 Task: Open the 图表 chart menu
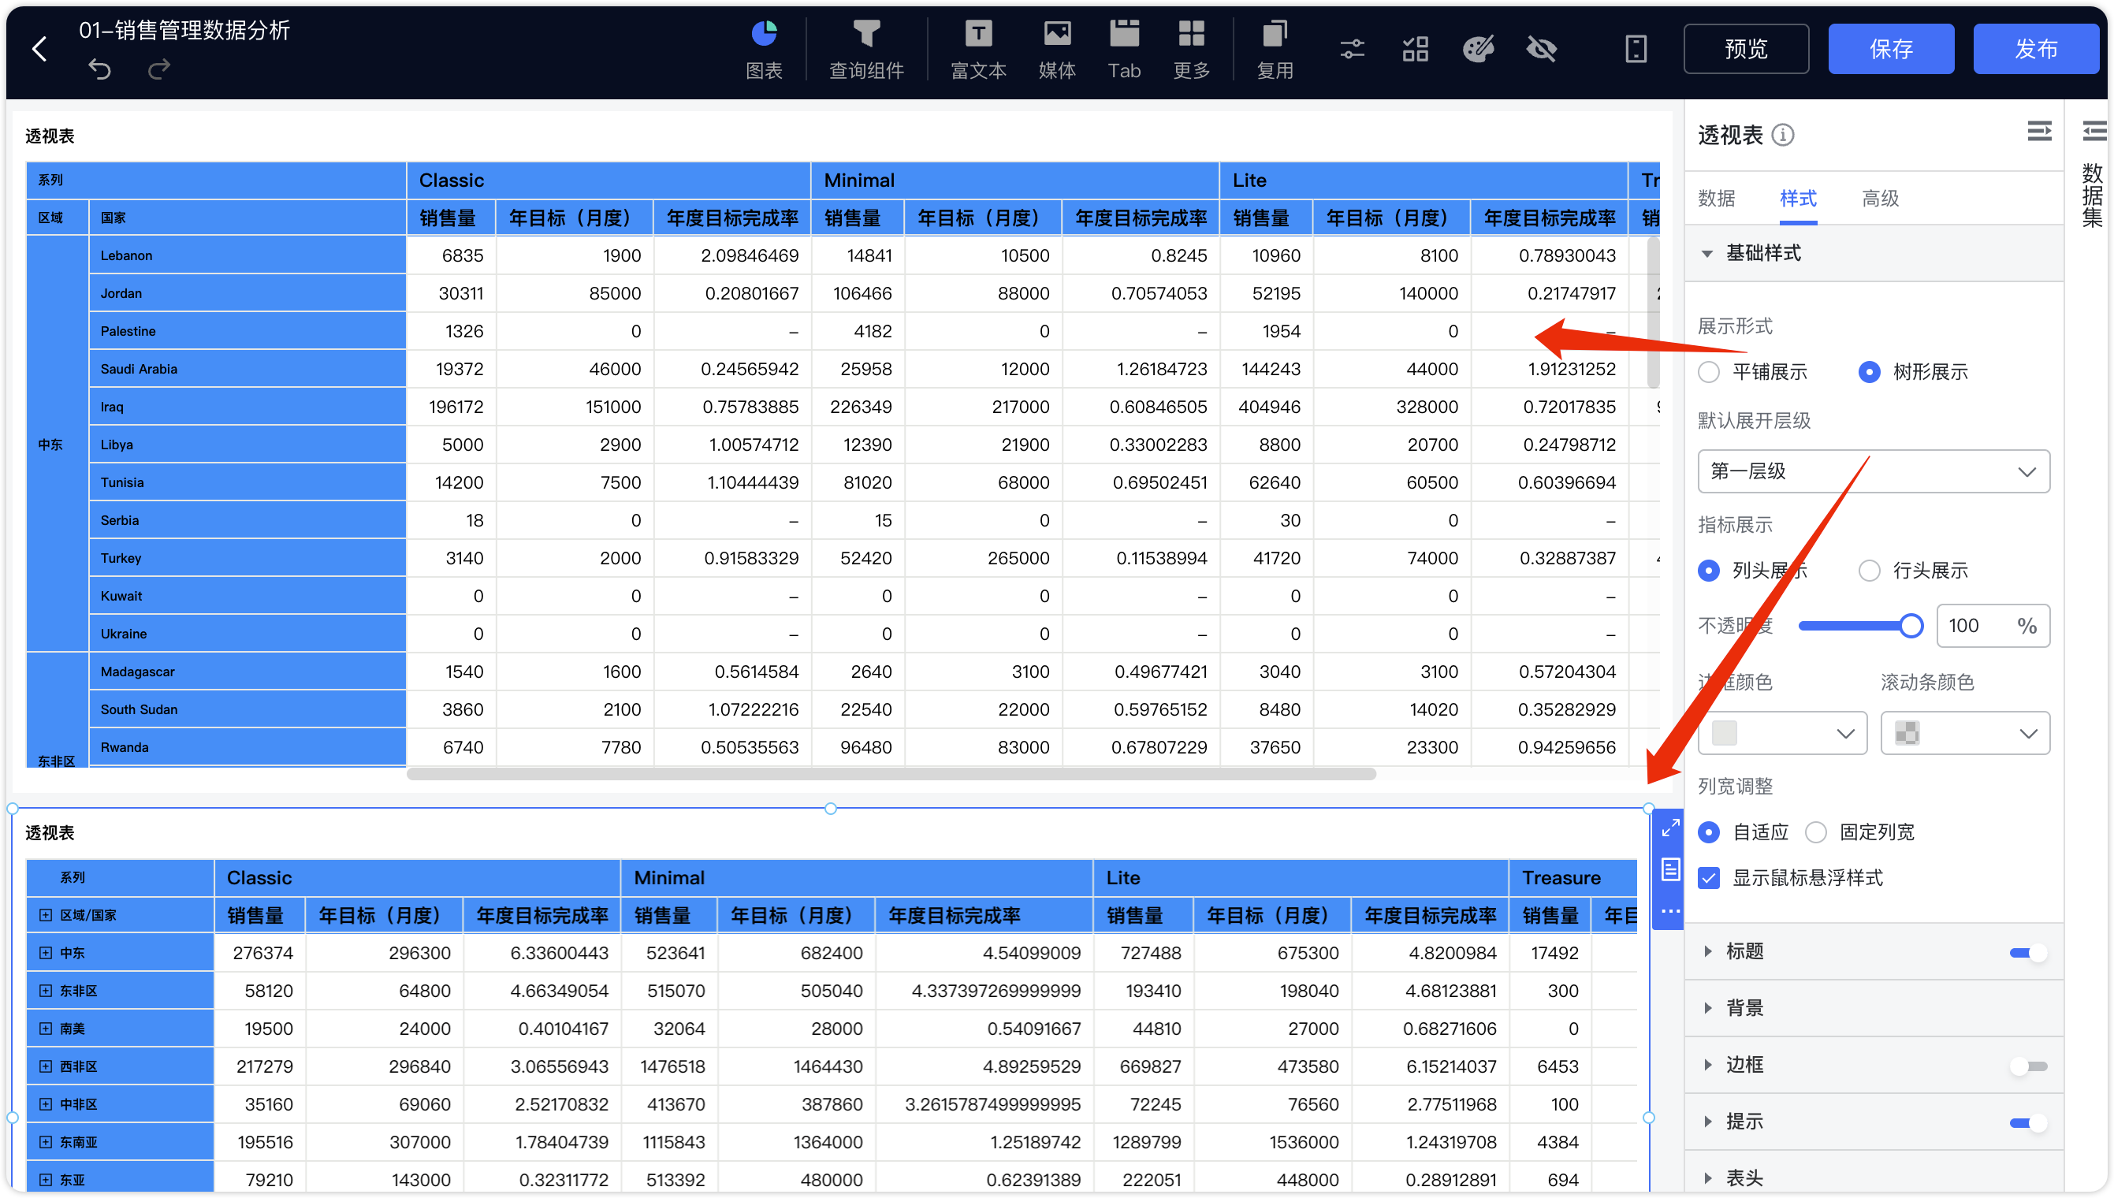pos(764,50)
